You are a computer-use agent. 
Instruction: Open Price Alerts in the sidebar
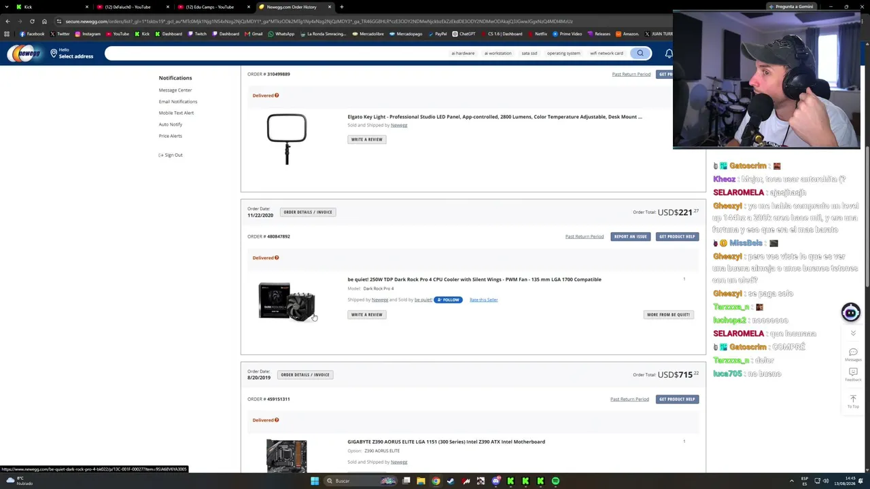[171, 136]
